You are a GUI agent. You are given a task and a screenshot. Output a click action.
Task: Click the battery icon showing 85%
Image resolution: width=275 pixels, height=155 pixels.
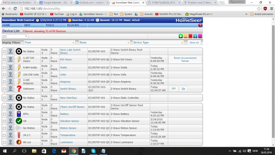tap(19, 114)
